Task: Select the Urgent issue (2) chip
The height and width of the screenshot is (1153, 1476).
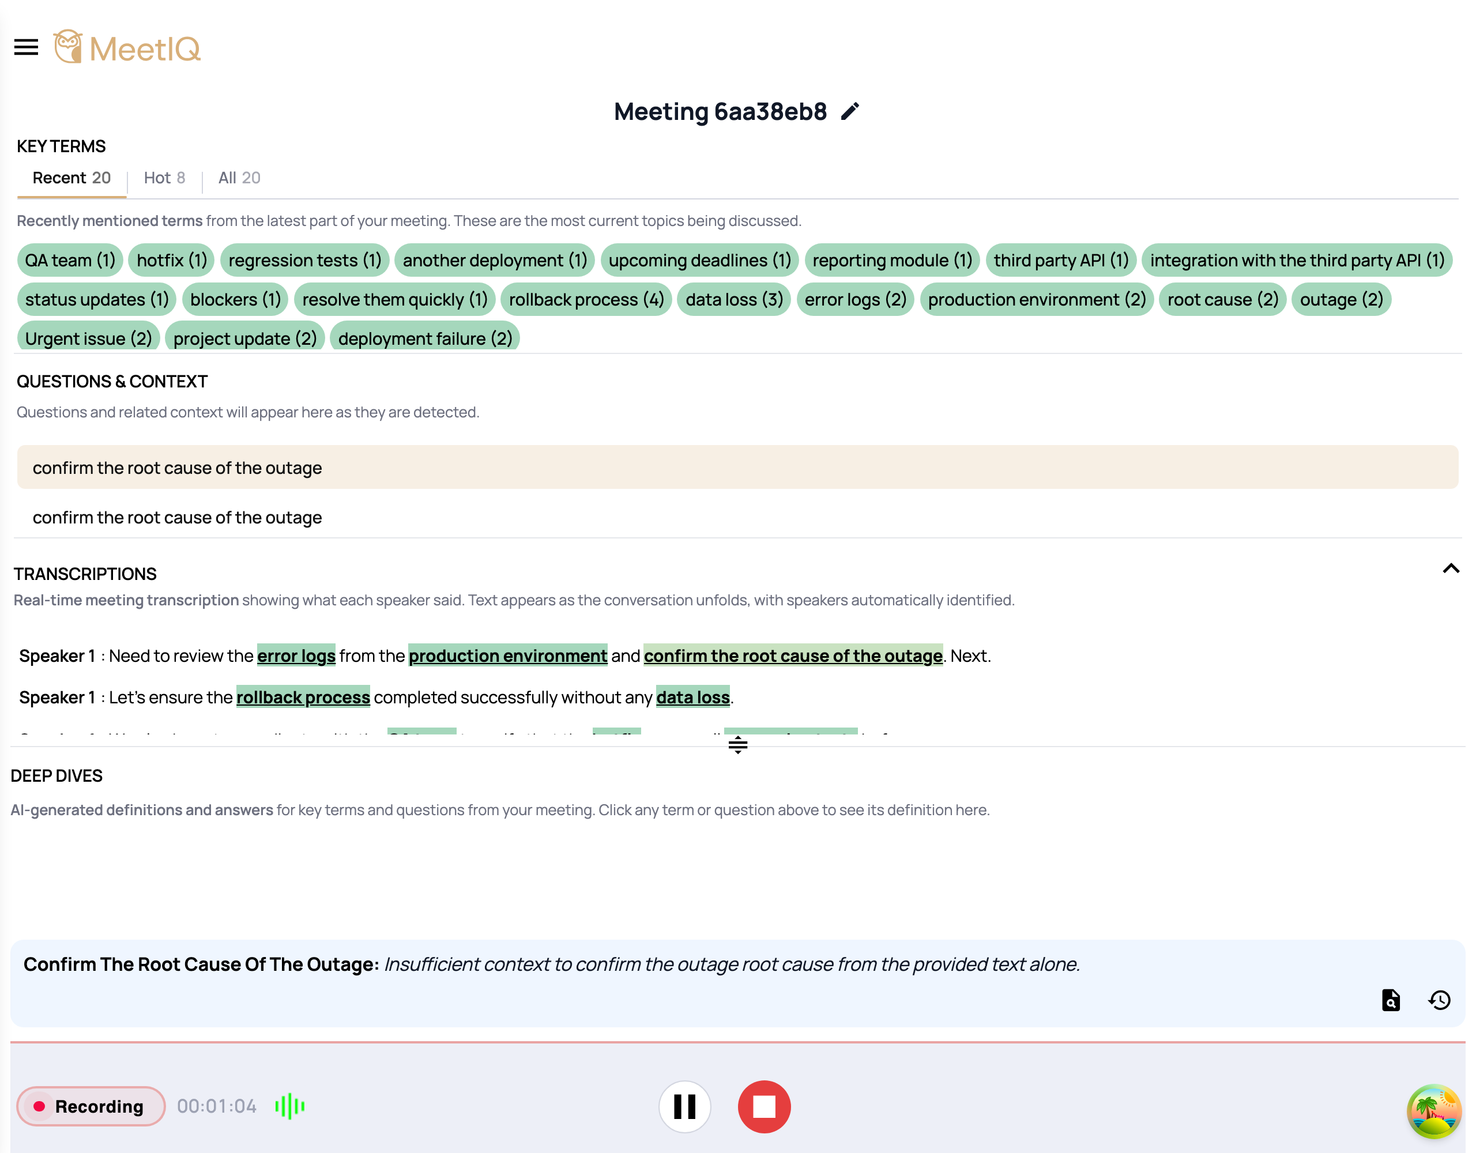Action: pos(89,337)
